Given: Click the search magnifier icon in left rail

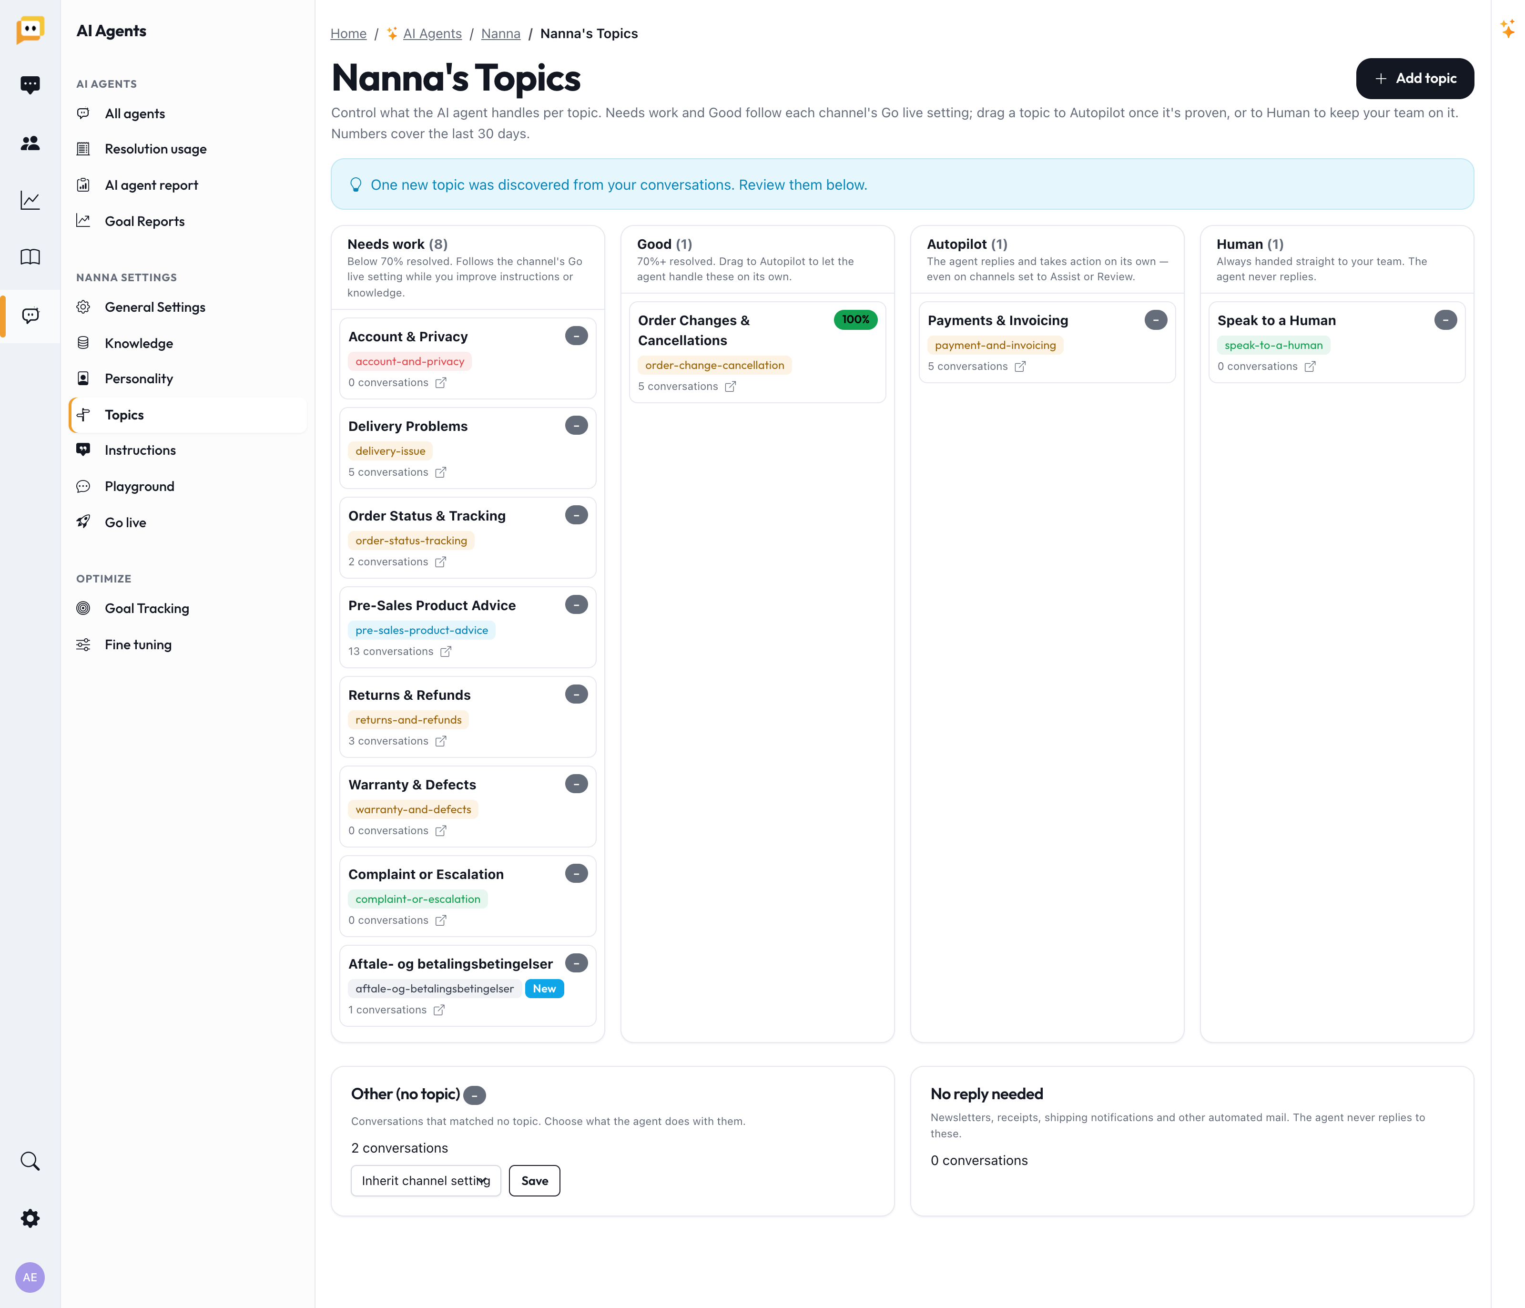Looking at the screenshot, I should 30,1161.
